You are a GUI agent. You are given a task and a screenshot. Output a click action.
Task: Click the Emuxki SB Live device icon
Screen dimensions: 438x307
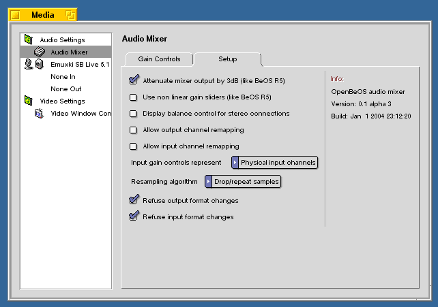pyautogui.click(x=34, y=64)
